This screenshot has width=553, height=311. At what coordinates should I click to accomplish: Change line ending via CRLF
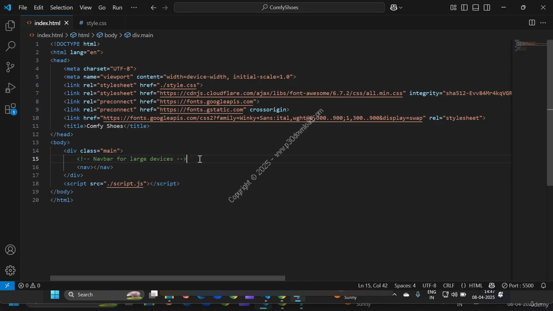pyautogui.click(x=449, y=286)
